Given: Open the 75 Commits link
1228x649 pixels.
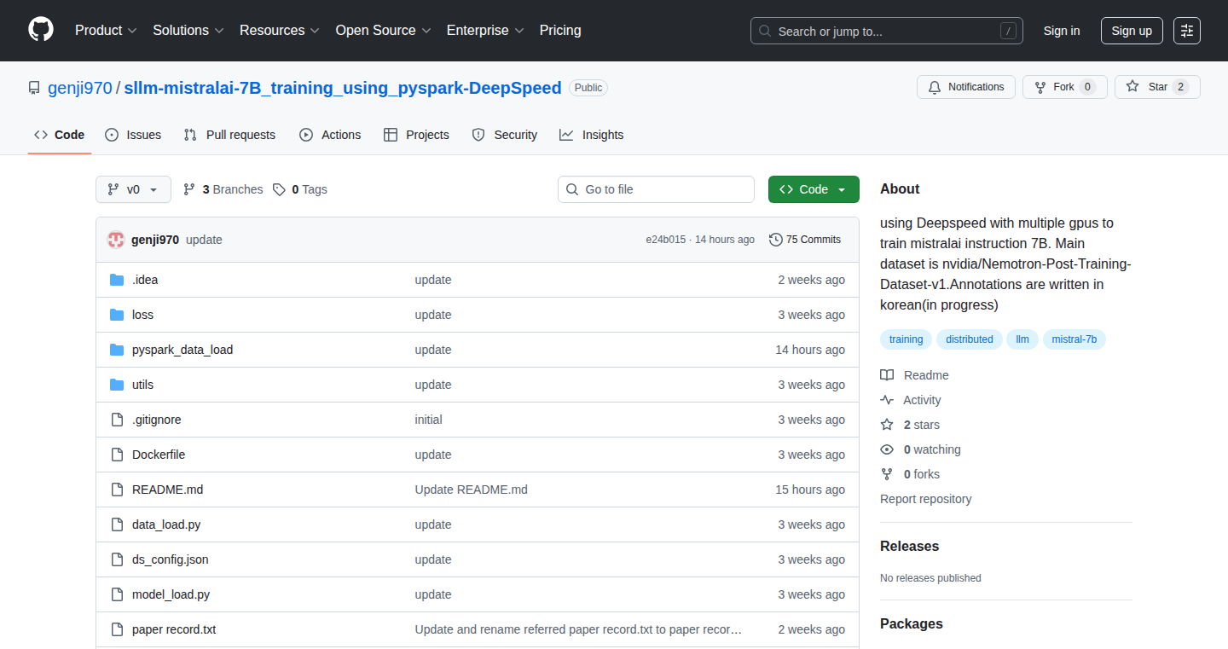Looking at the screenshot, I should coord(805,240).
